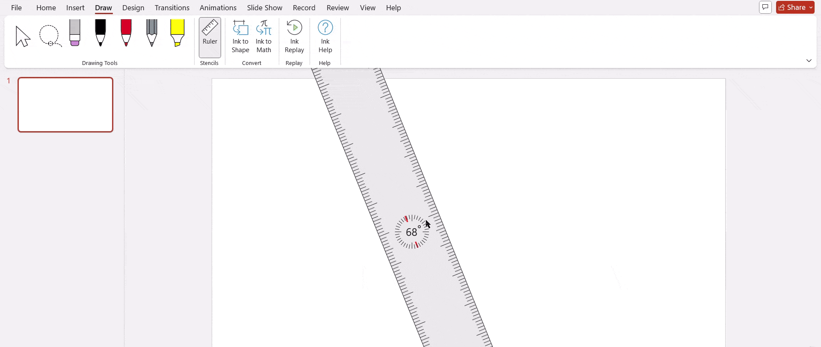This screenshot has height=347, width=821.
Task: Click Ink to Math converter
Action: tap(263, 37)
